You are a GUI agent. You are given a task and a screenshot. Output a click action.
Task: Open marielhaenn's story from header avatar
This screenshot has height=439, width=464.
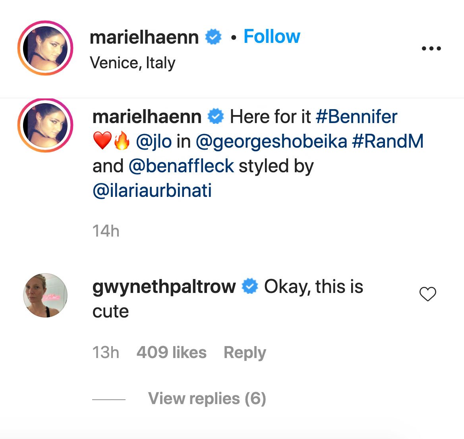pyautogui.click(x=45, y=48)
